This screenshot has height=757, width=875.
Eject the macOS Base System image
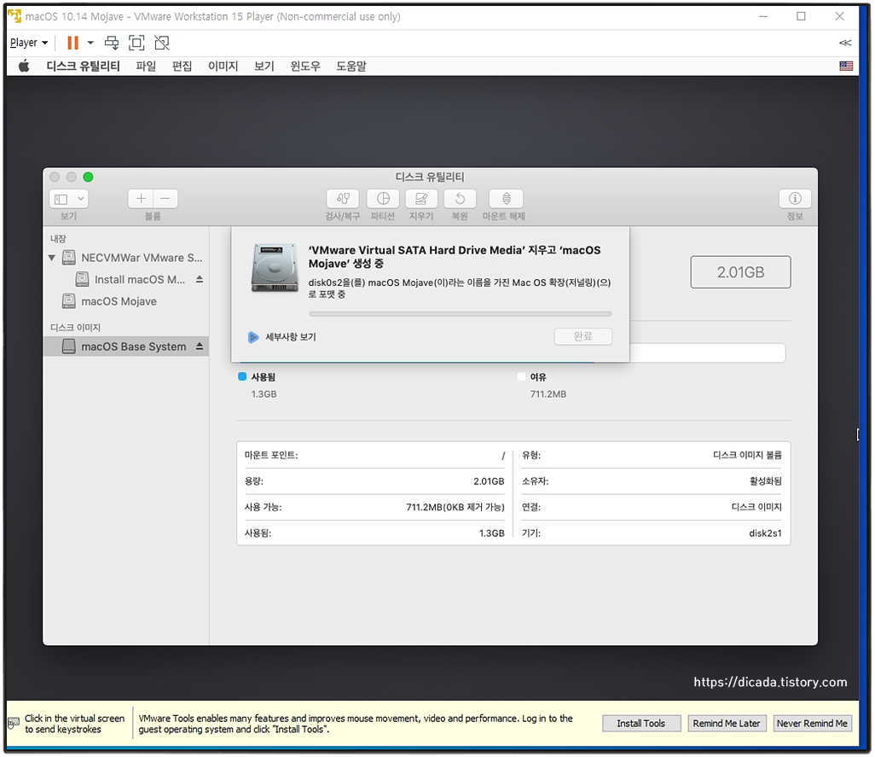(x=200, y=346)
